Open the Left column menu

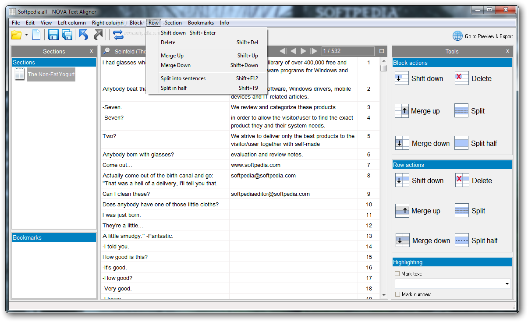(x=72, y=23)
